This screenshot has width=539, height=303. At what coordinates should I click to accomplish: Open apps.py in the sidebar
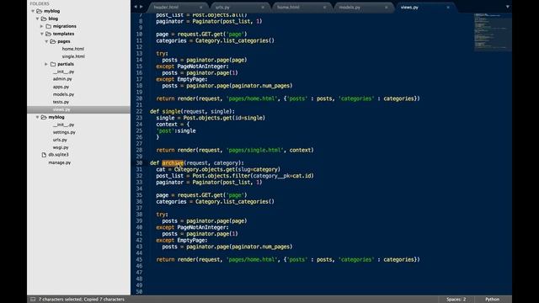click(x=61, y=87)
